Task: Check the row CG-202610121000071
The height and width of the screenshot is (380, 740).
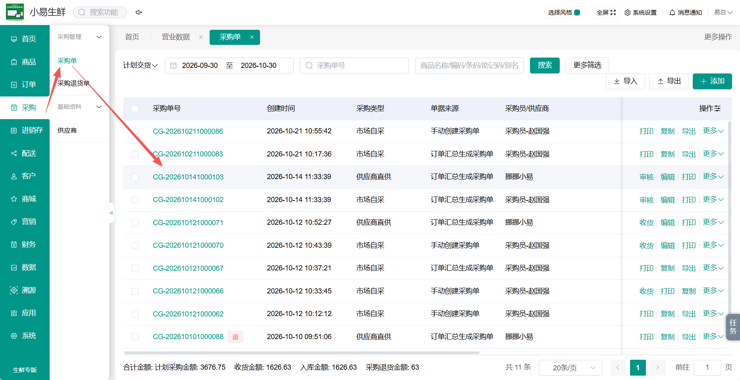Action: pyautogui.click(x=135, y=223)
